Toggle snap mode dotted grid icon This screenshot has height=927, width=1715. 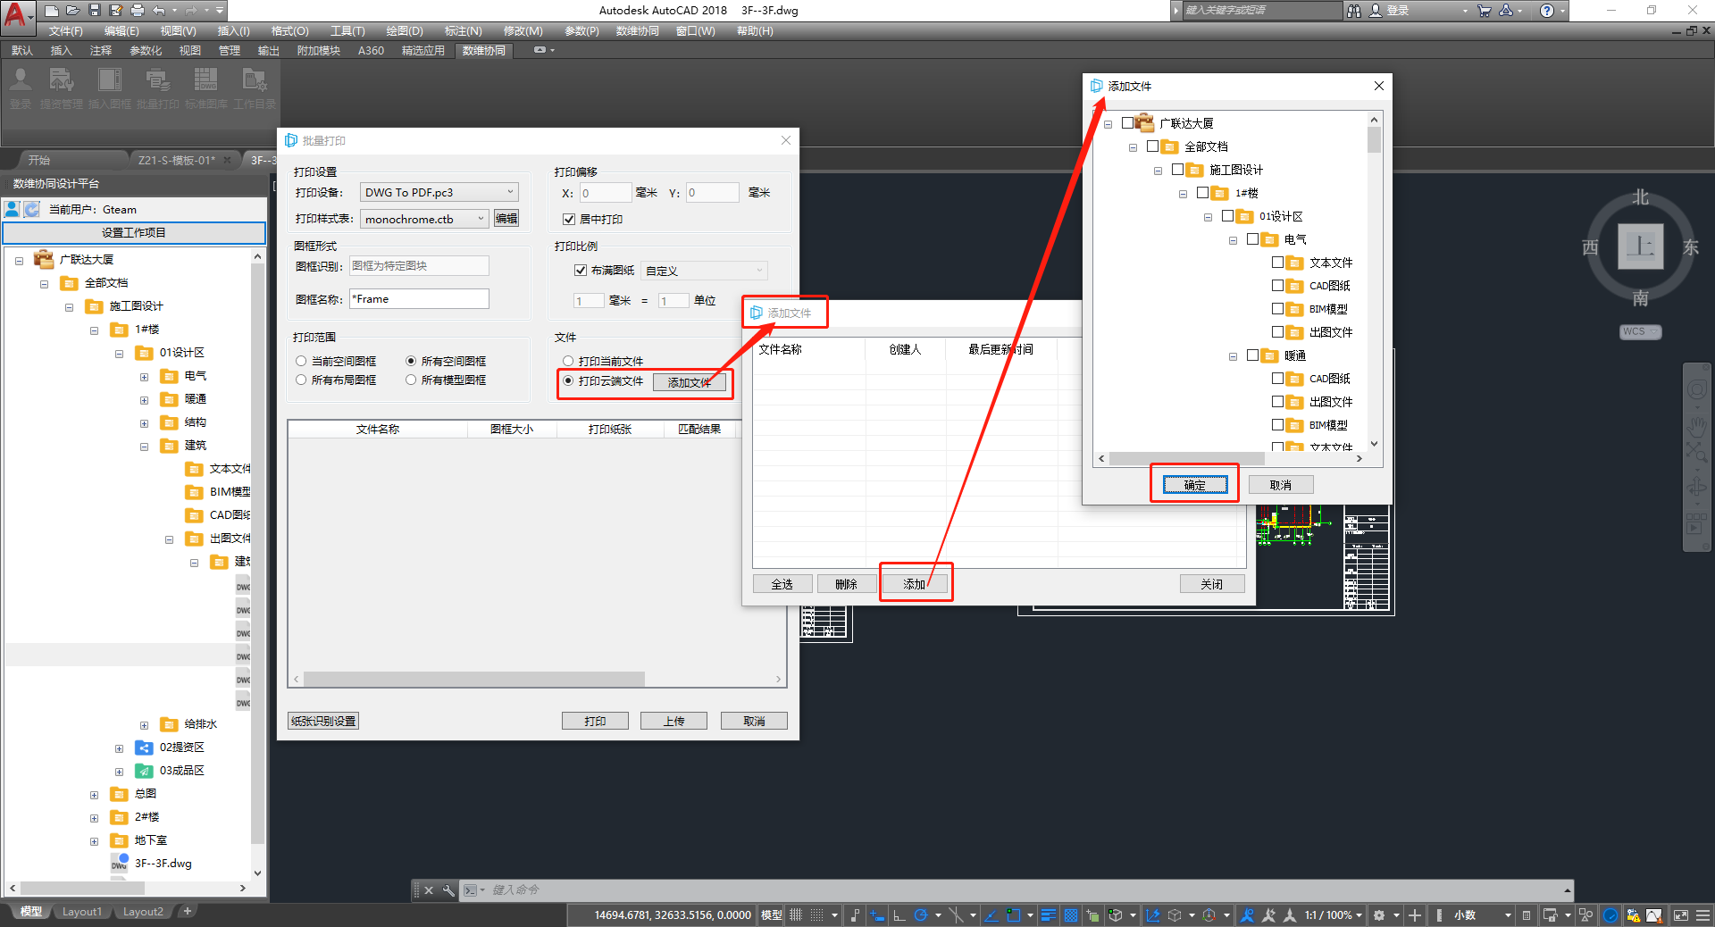pos(816,914)
